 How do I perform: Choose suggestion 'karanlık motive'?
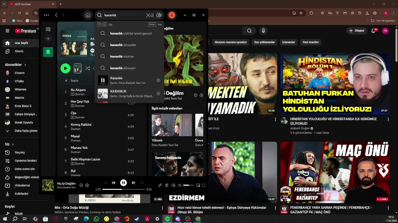pos(129,56)
